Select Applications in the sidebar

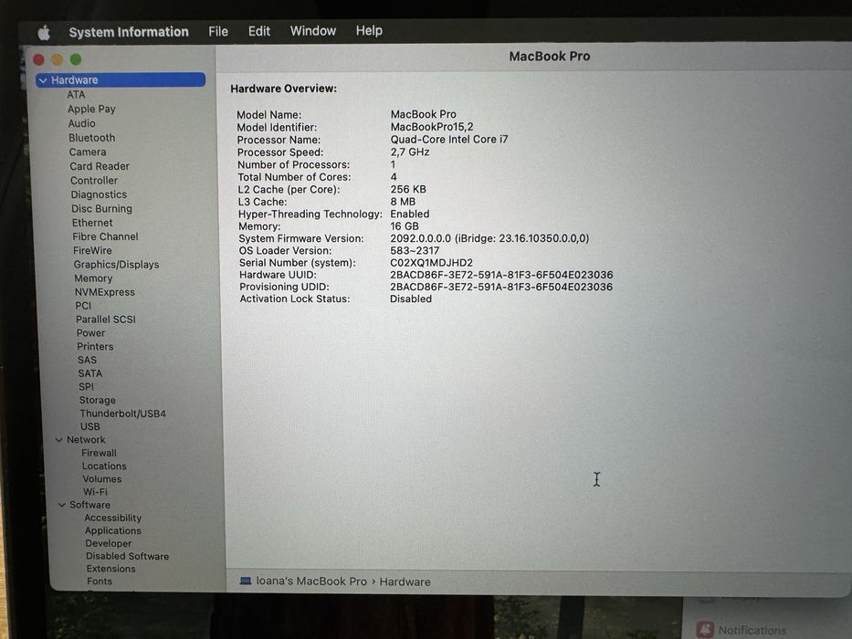[x=113, y=531]
